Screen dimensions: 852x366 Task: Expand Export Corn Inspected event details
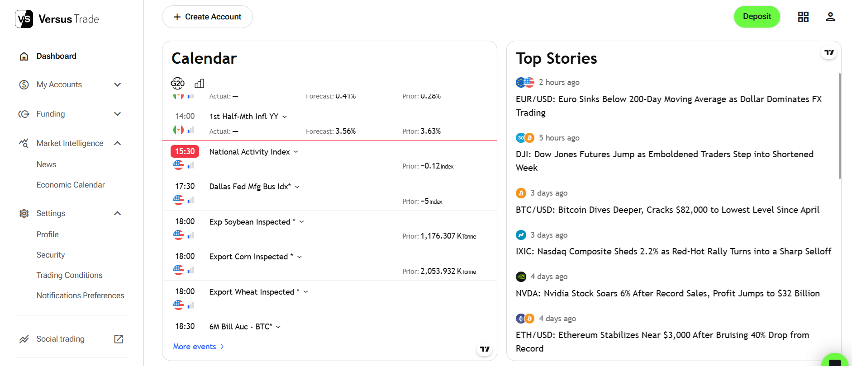(x=300, y=257)
